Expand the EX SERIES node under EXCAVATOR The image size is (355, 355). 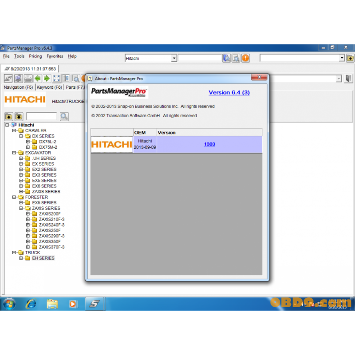tap(21, 164)
